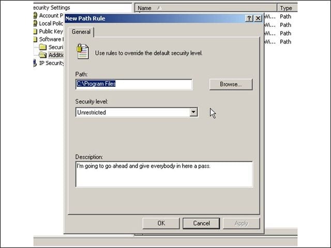Screen dimensions: 331x248
Task: Select Public Key tree label
Action: pyautogui.click(x=51, y=32)
